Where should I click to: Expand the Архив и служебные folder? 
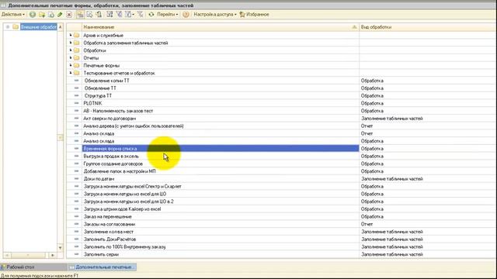tap(71, 35)
